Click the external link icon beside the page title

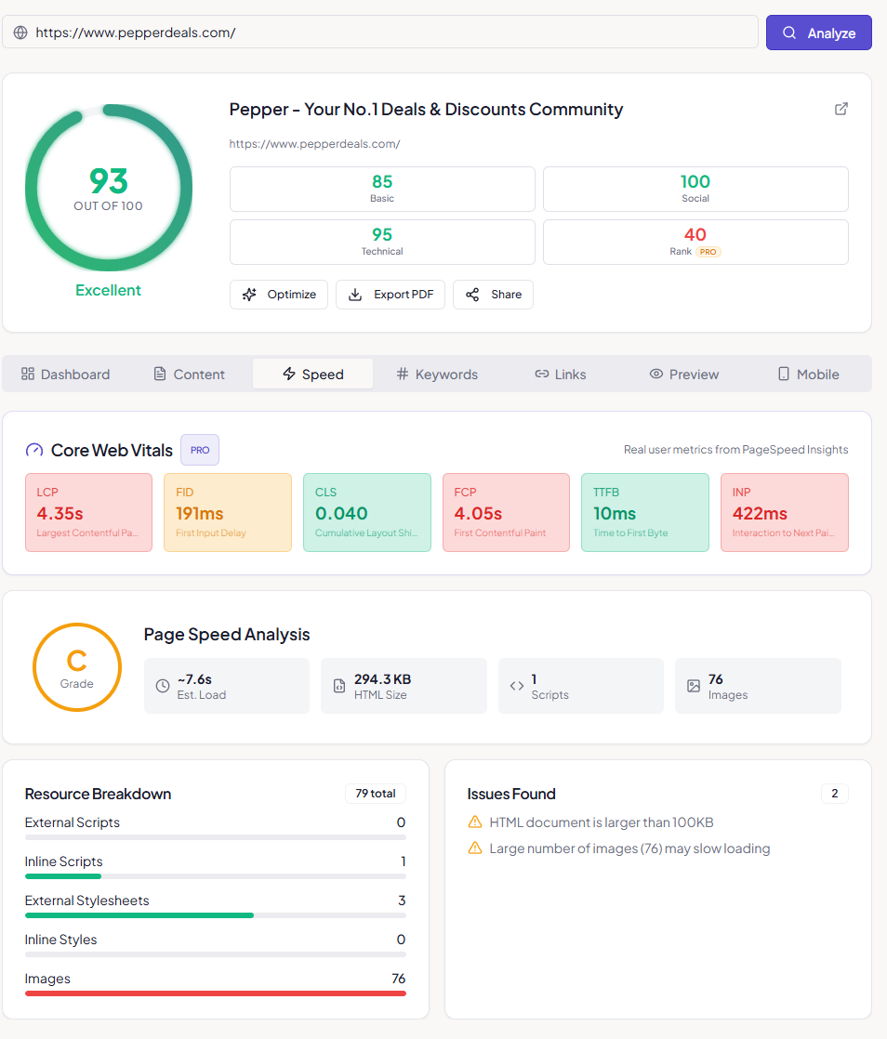[x=841, y=109]
